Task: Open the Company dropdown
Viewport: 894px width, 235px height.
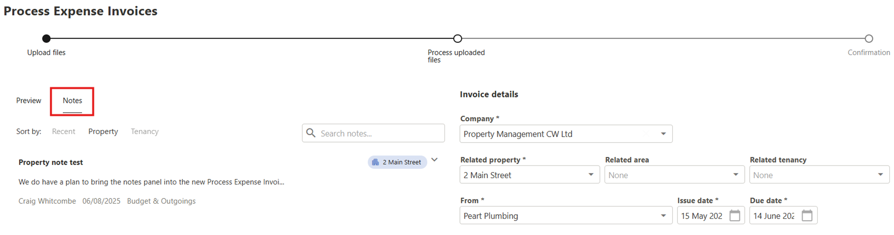Action: 663,134
